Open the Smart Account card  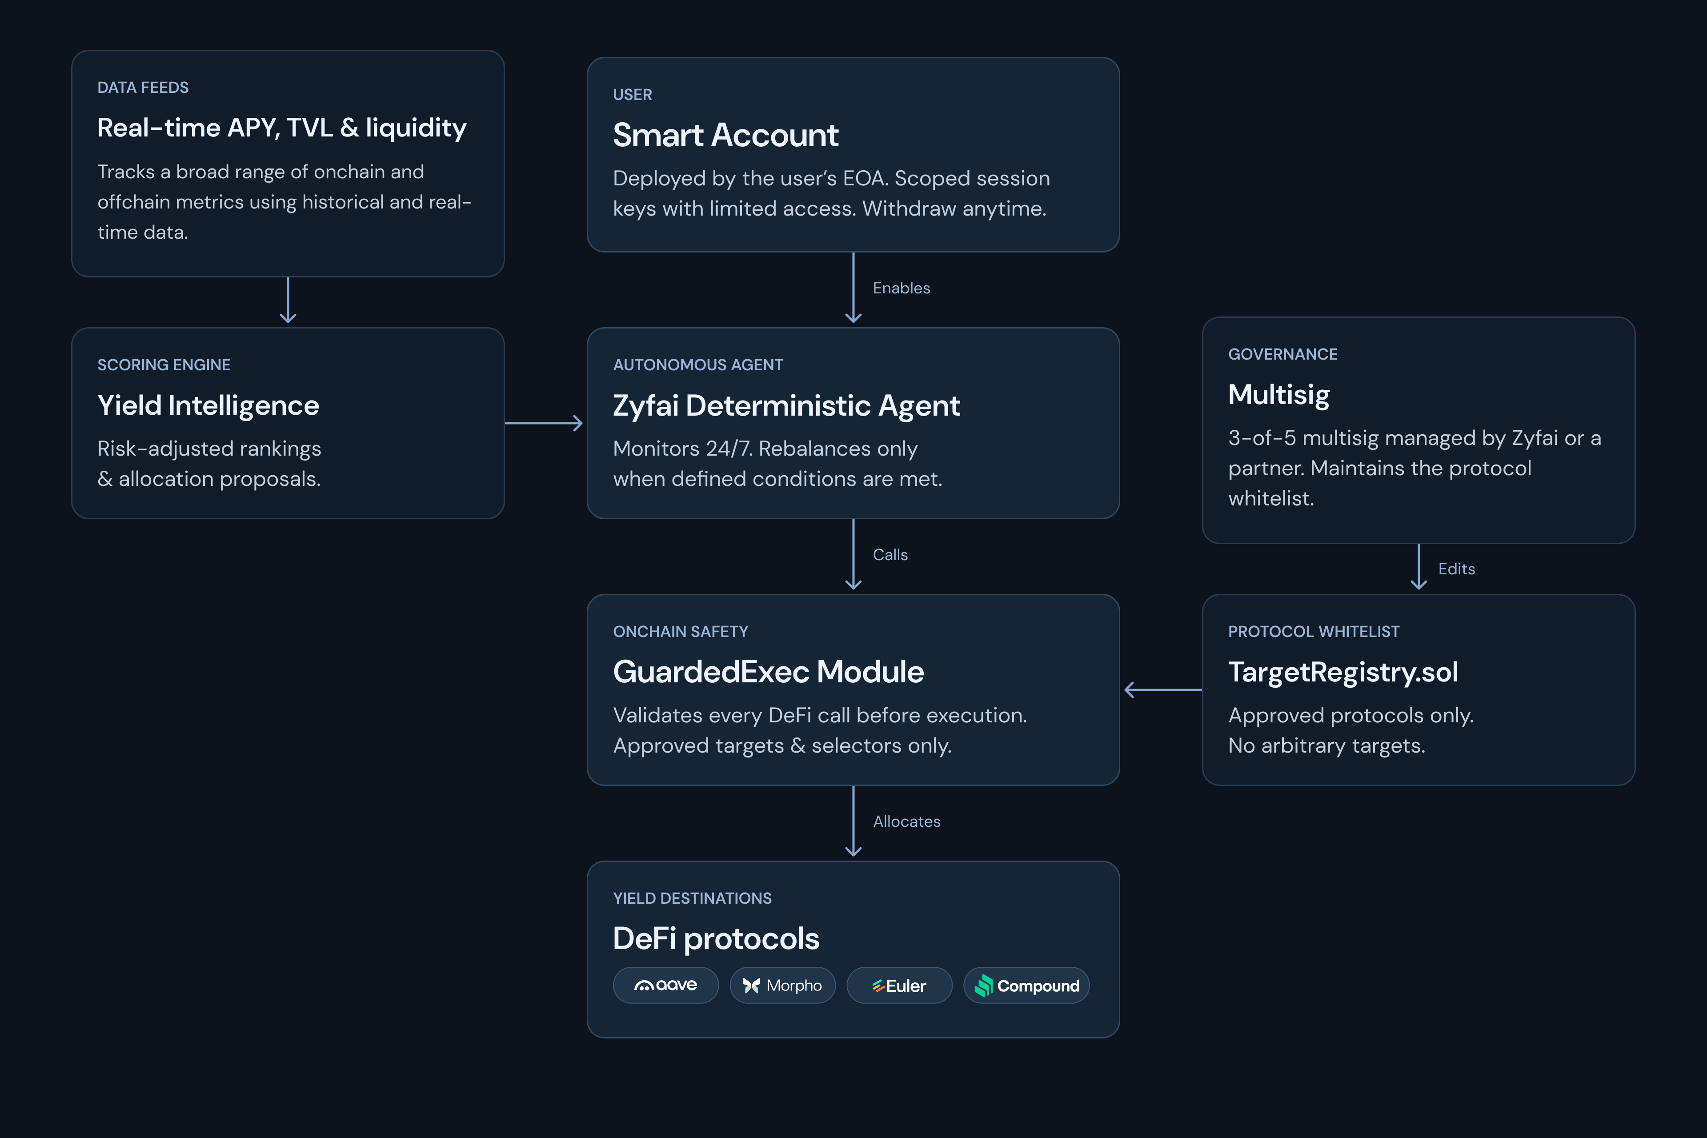pyautogui.click(x=853, y=155)
